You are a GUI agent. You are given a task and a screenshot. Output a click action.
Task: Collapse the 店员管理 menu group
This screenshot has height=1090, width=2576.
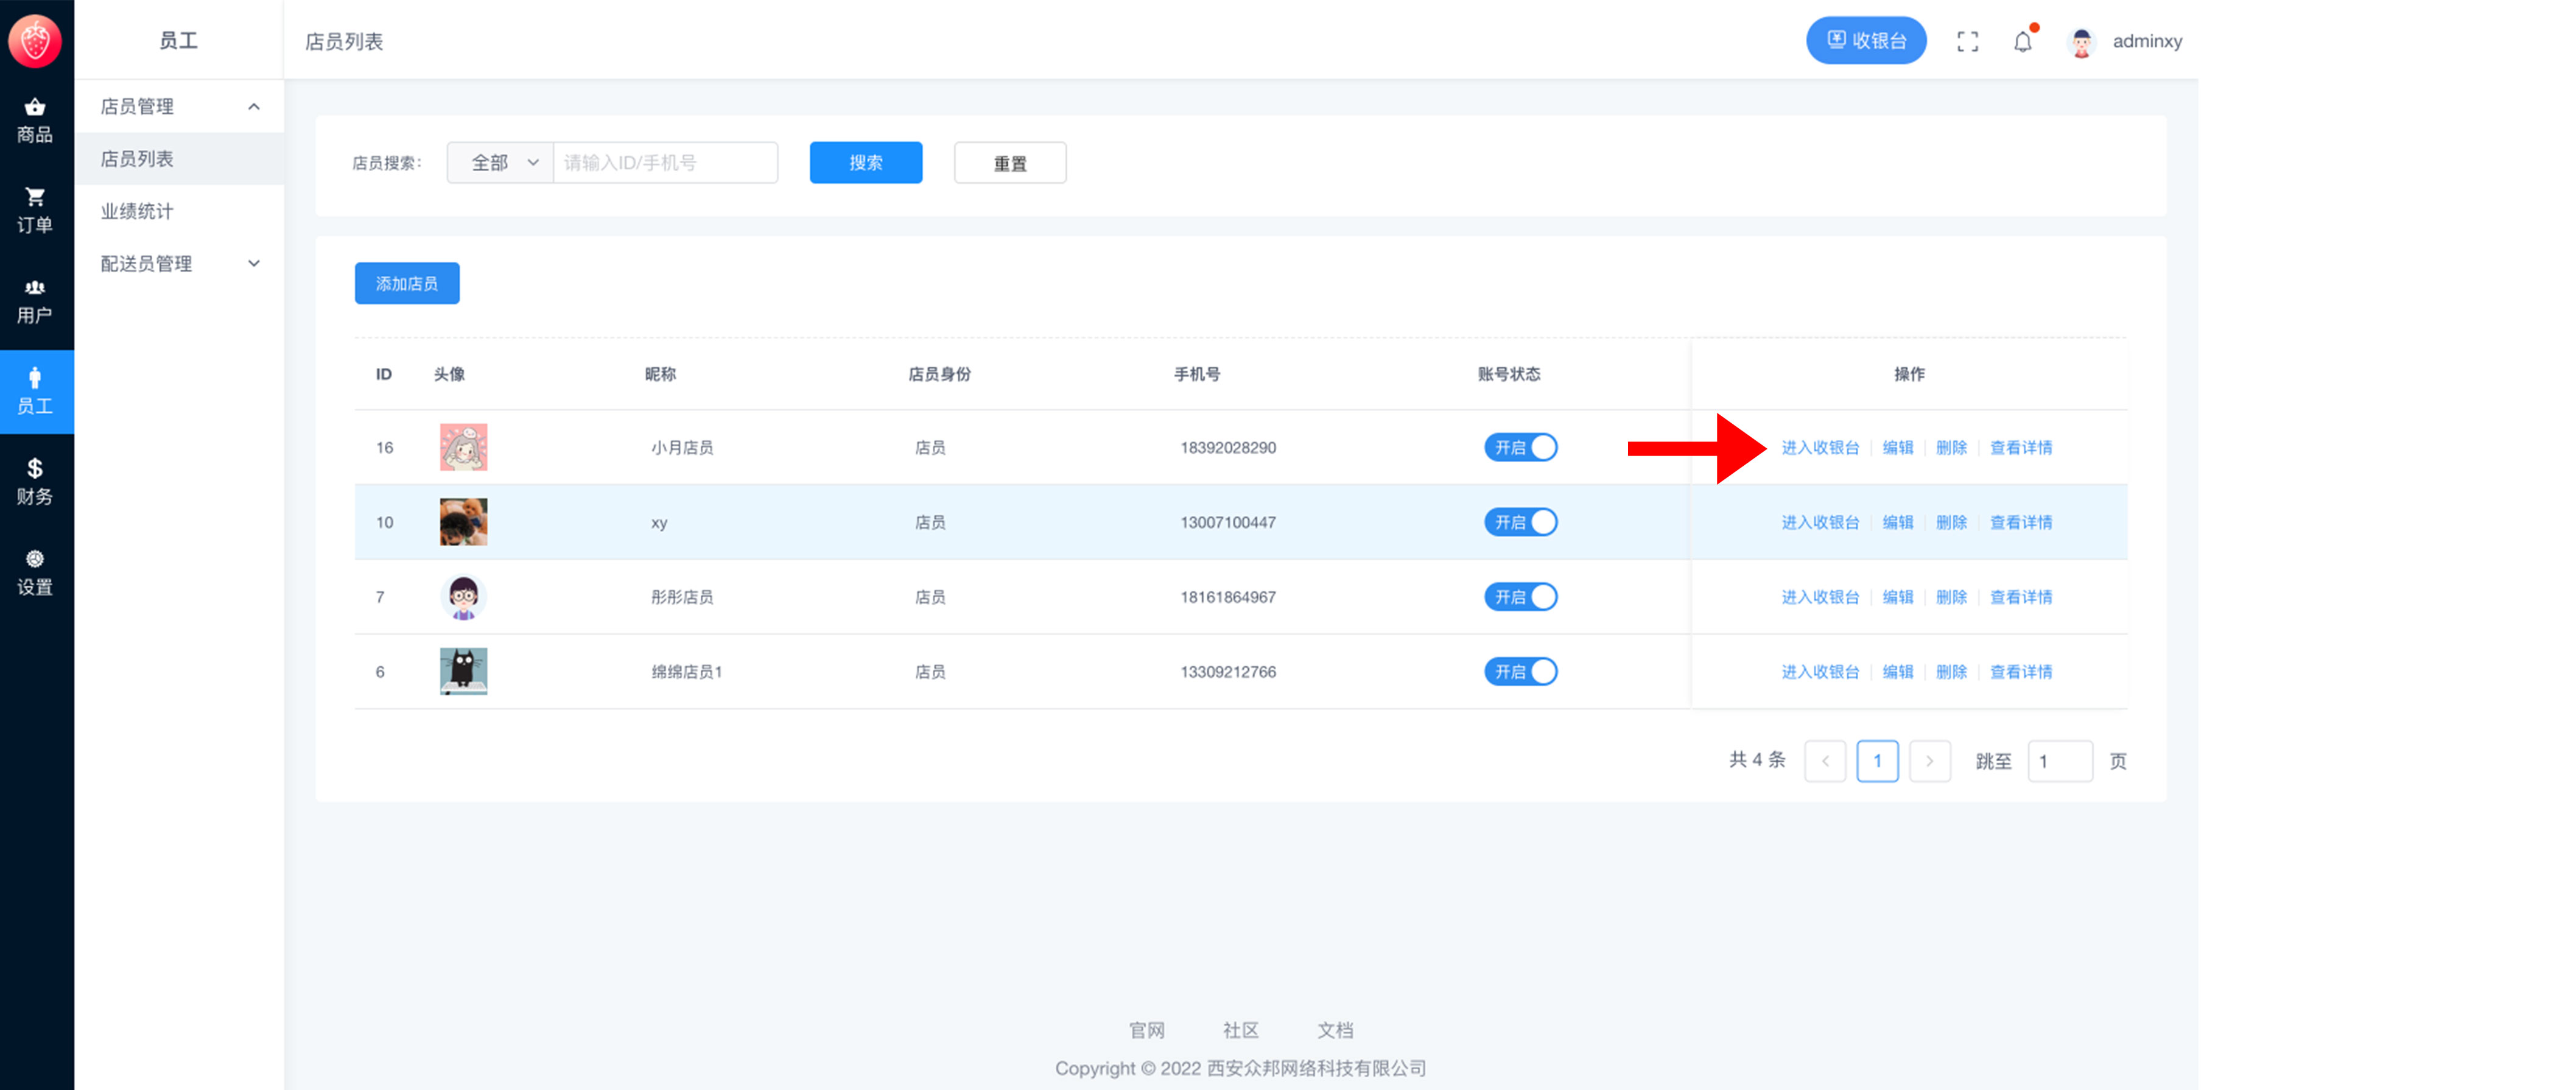[x=179, y=106]
